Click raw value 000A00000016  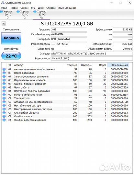pyautogui.click(x=119, y=98)
